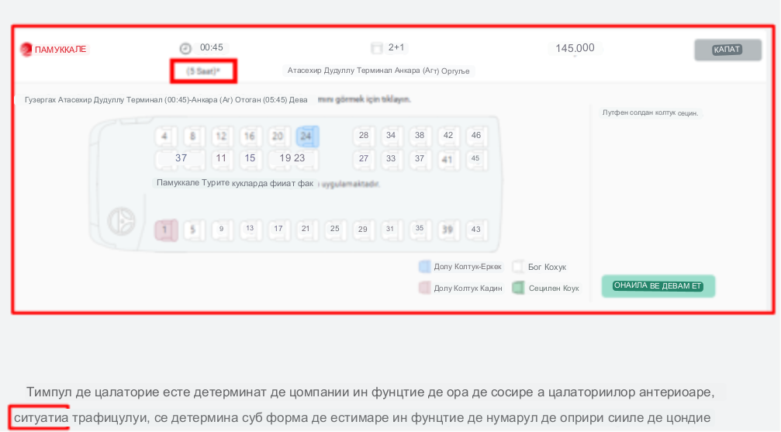Click the Памуккале Турите price notice text
781x432 pixels.
click(x=235, y=183)
